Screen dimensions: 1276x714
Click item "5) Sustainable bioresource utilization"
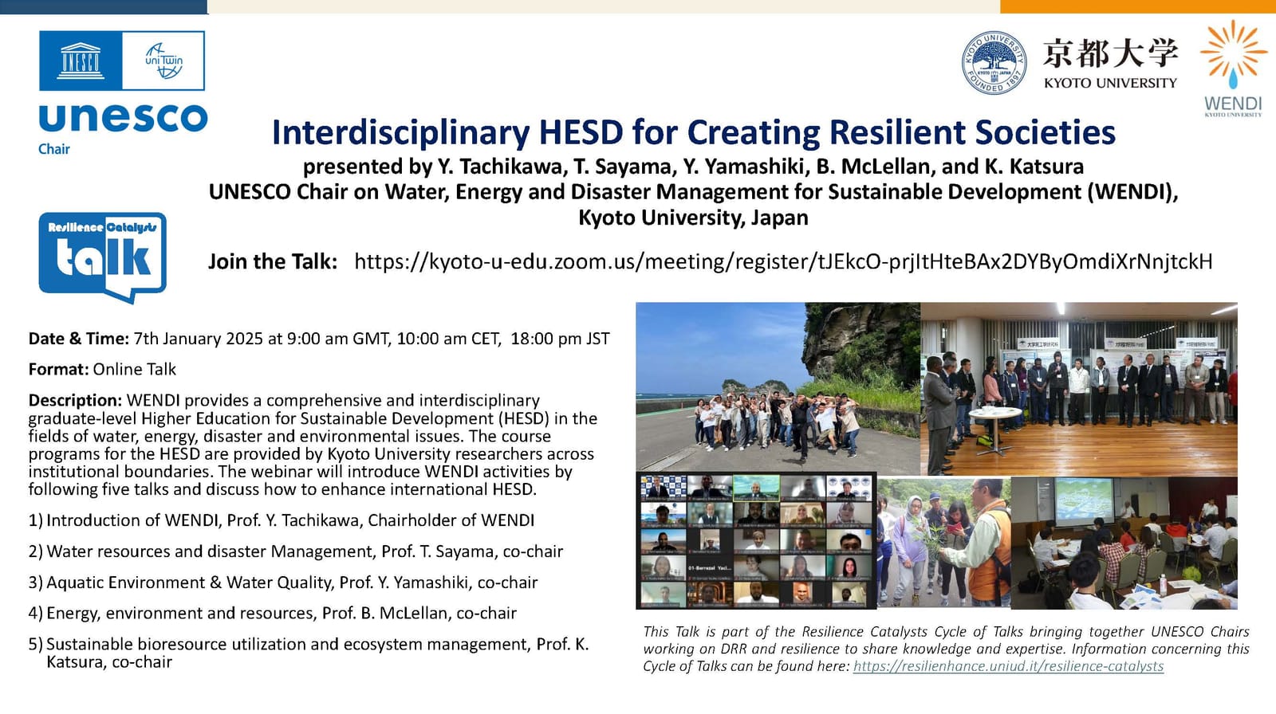click(309, 653)
